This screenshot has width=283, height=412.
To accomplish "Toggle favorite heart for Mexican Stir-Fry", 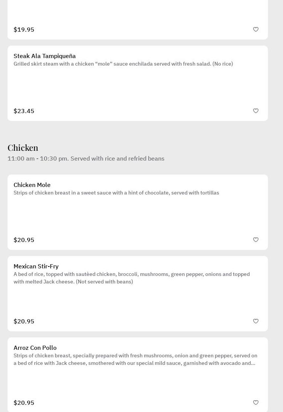I will pyautogui.click(x=256, y=321).
